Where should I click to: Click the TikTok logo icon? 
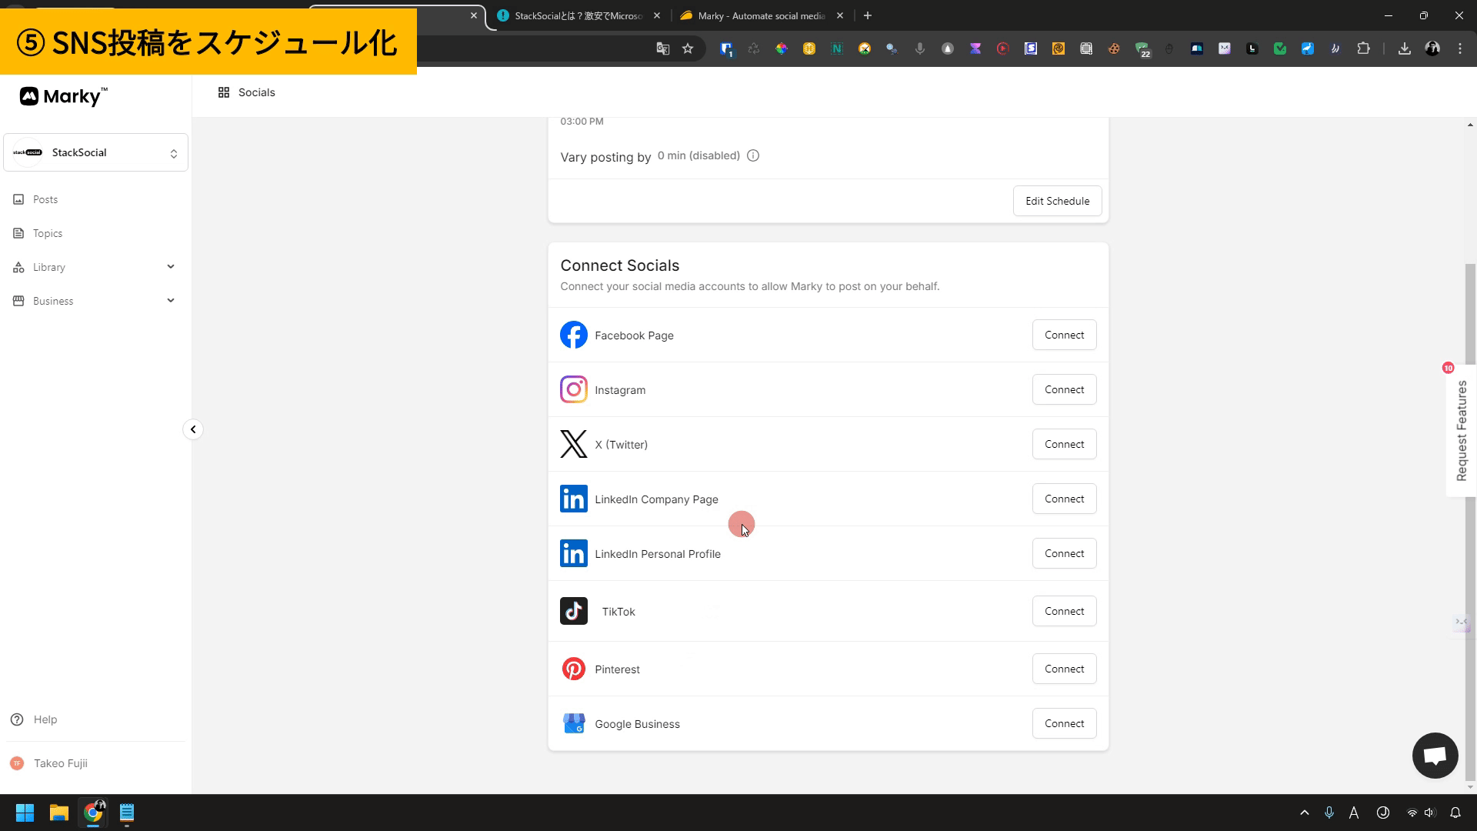pyautogui.click(x=573, y=611)
